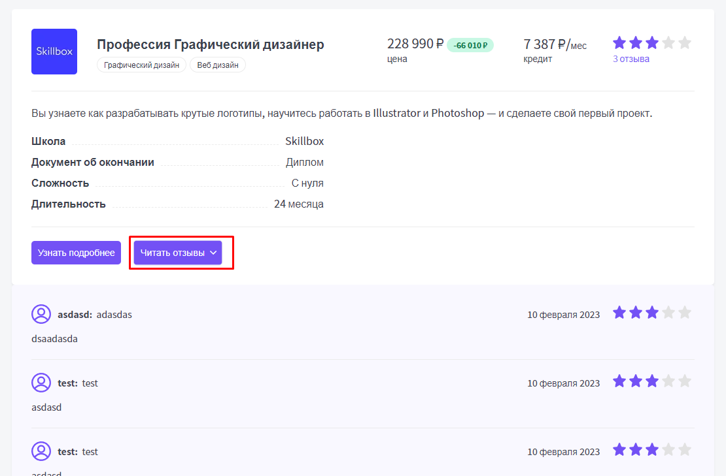Image resolution: width=726 pixels, height=476 pixels.
Task: Click the rating stars of the first test review
Action: point(652,381)
